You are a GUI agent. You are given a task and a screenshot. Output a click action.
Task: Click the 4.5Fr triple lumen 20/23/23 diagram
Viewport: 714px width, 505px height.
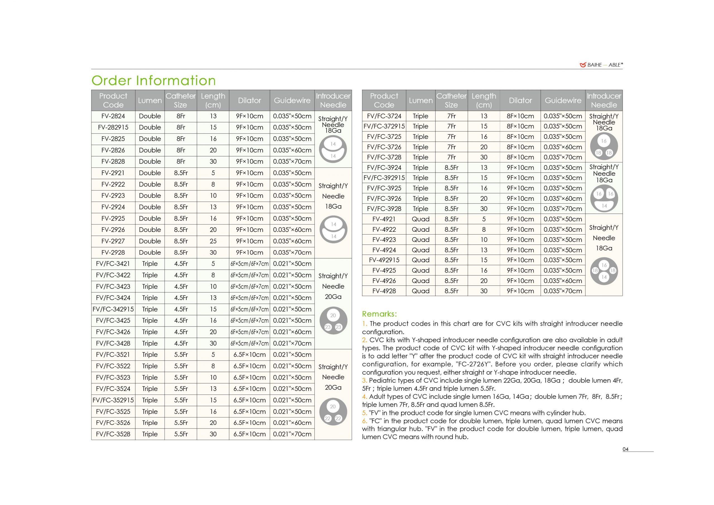[333, 321]
